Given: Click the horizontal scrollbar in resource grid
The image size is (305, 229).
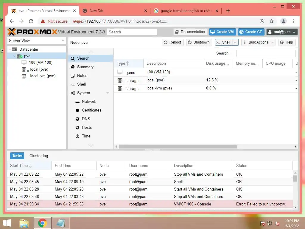Looking at the screenshot, I should [x=178, y=146].
